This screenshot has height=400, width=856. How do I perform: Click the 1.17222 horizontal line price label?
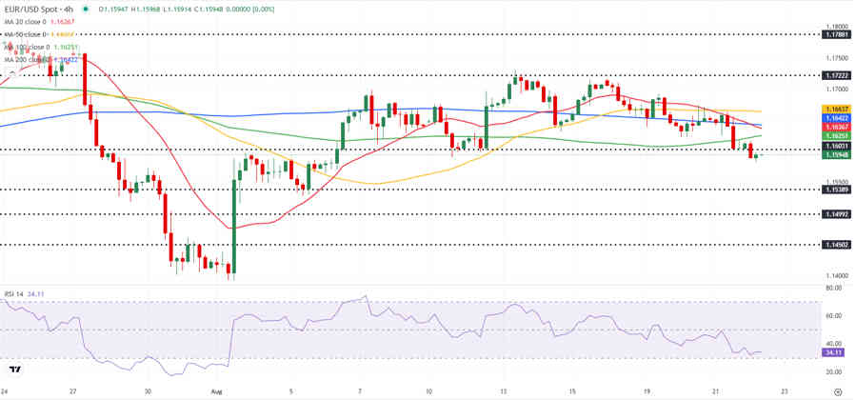pos(835,74)
